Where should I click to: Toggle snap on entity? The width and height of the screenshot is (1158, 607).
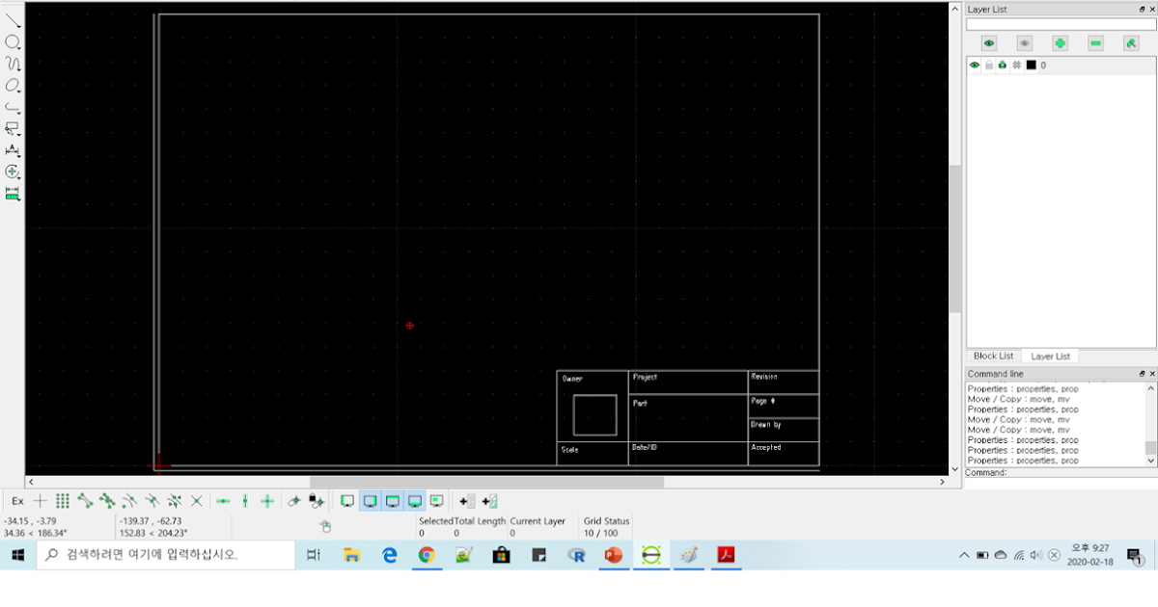tap(107, 501)
